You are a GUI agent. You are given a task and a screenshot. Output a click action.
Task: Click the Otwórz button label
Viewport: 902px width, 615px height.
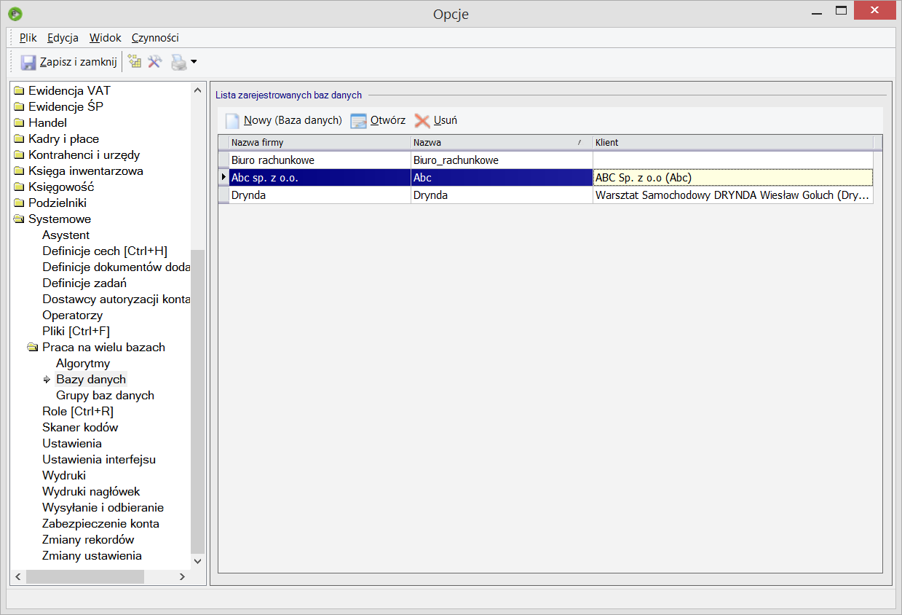pyautogui.click(x=388, y=121)
